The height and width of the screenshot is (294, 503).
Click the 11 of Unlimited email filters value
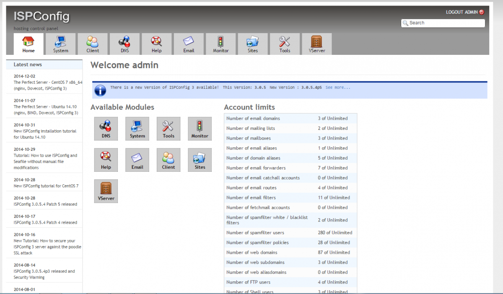pyautogui.click(x=334, y=198)
